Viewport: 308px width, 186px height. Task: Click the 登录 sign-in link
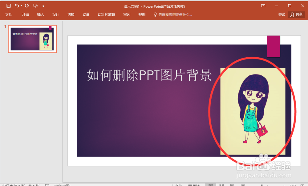(x=282, y=14)
